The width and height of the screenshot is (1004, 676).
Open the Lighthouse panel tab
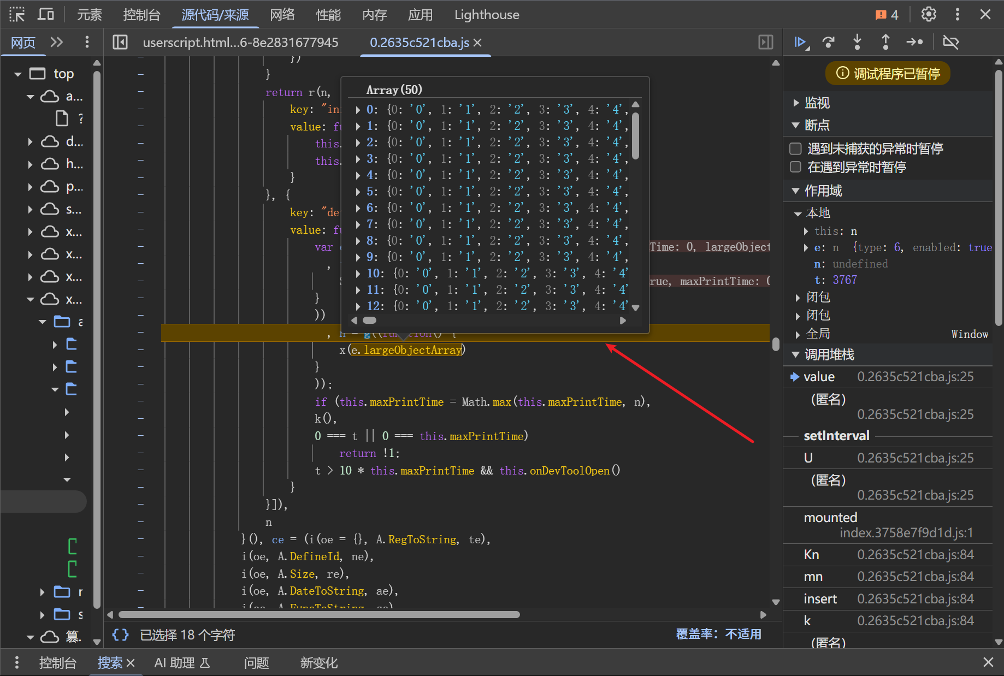point(486,15)
